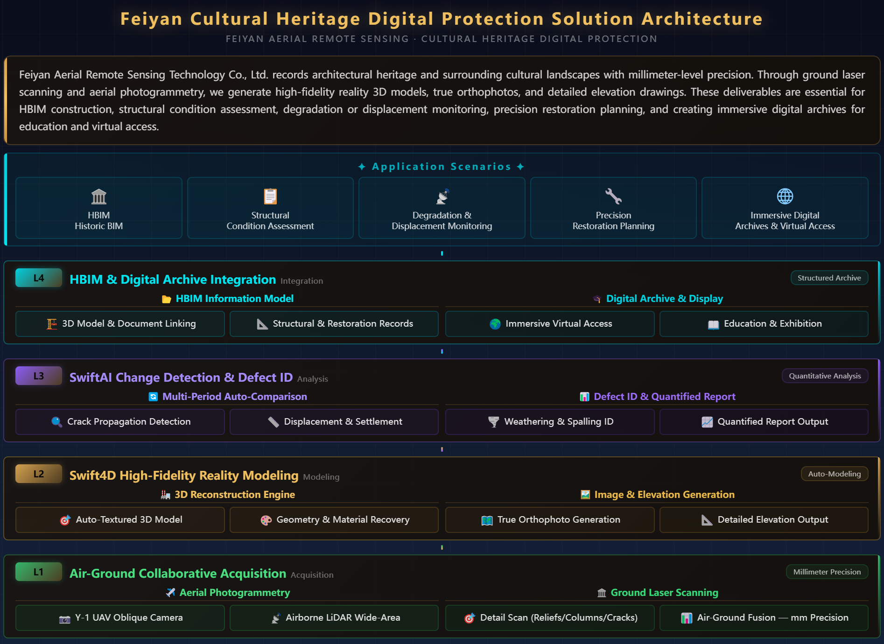The image size is (884, 644).
Task: Click the satellite icon in Airborne LiDAR Wide-Area
Action: coord(275,618)
